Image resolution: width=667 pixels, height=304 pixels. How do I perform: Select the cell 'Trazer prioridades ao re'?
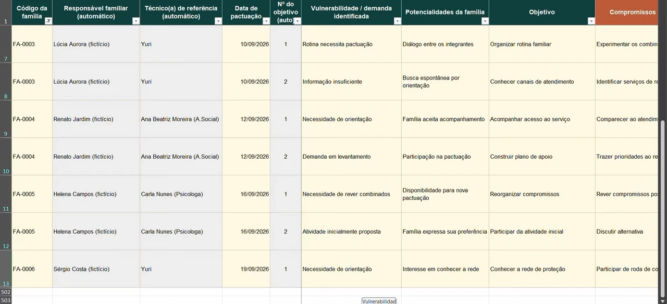[x=627, y=157]
